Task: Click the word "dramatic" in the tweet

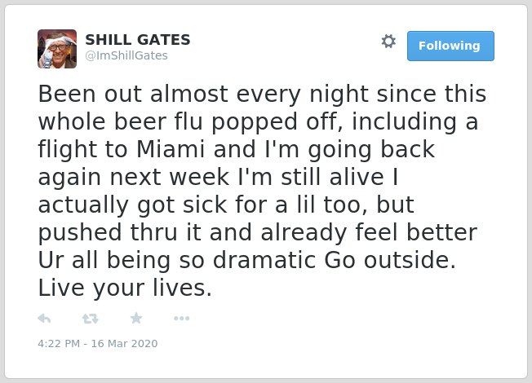Action: [x=264, y=260]
